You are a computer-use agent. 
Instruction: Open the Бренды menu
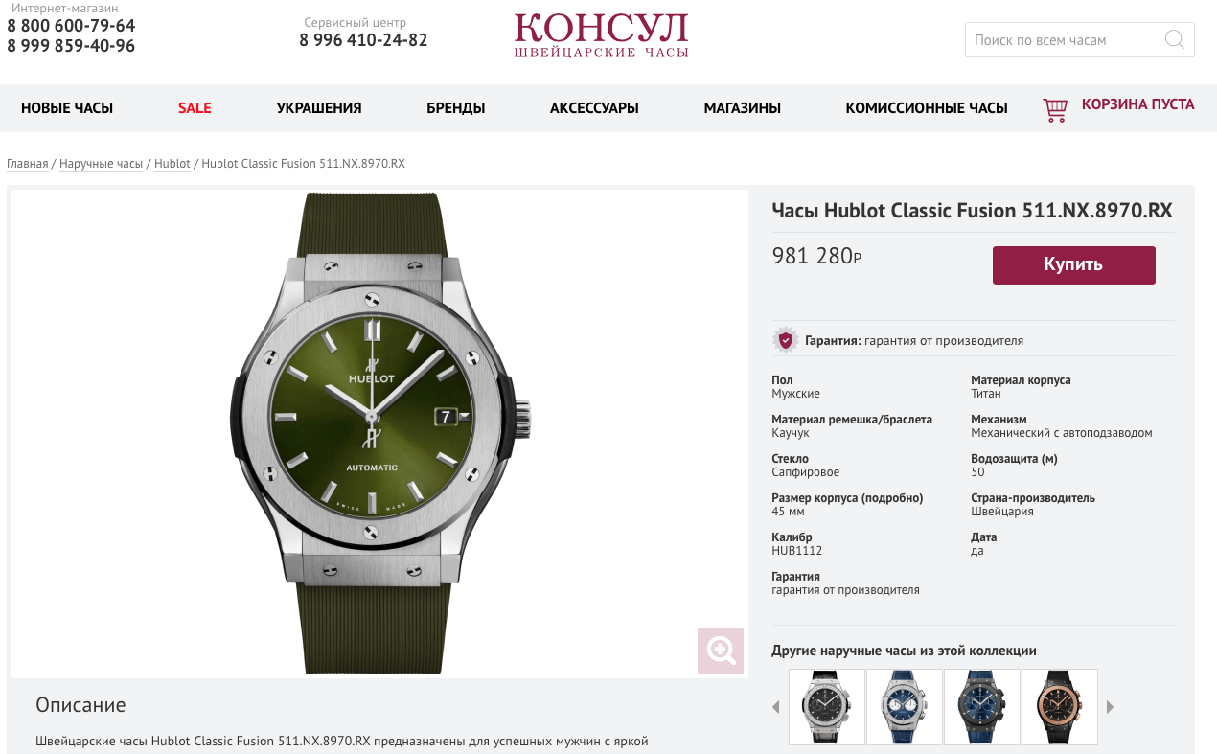click(x=456, y=108)
